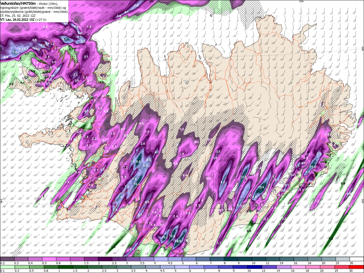Click the bright red swatch ending the legend
Image resolution: width=364 pixels, height=273 pixels.
pyautogui.click(x=356, y=267)
